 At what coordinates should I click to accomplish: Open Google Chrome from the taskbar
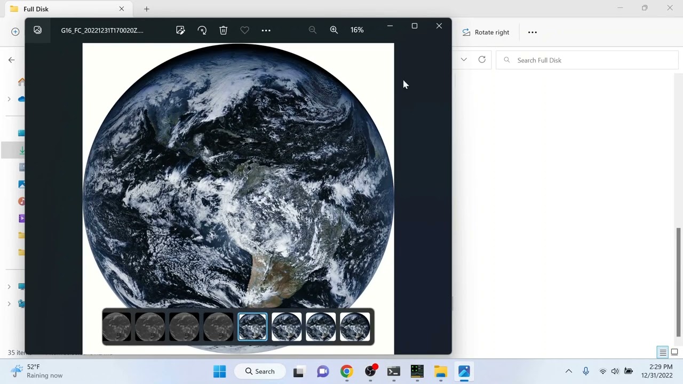tap(347, 371)
